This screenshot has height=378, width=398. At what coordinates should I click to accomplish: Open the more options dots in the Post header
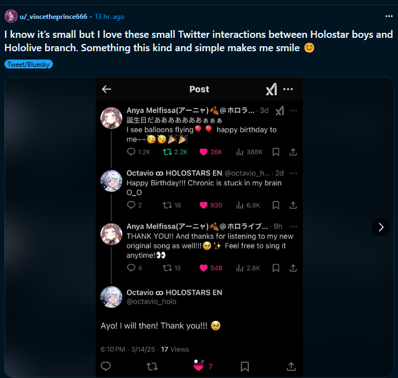pos(288,89)
